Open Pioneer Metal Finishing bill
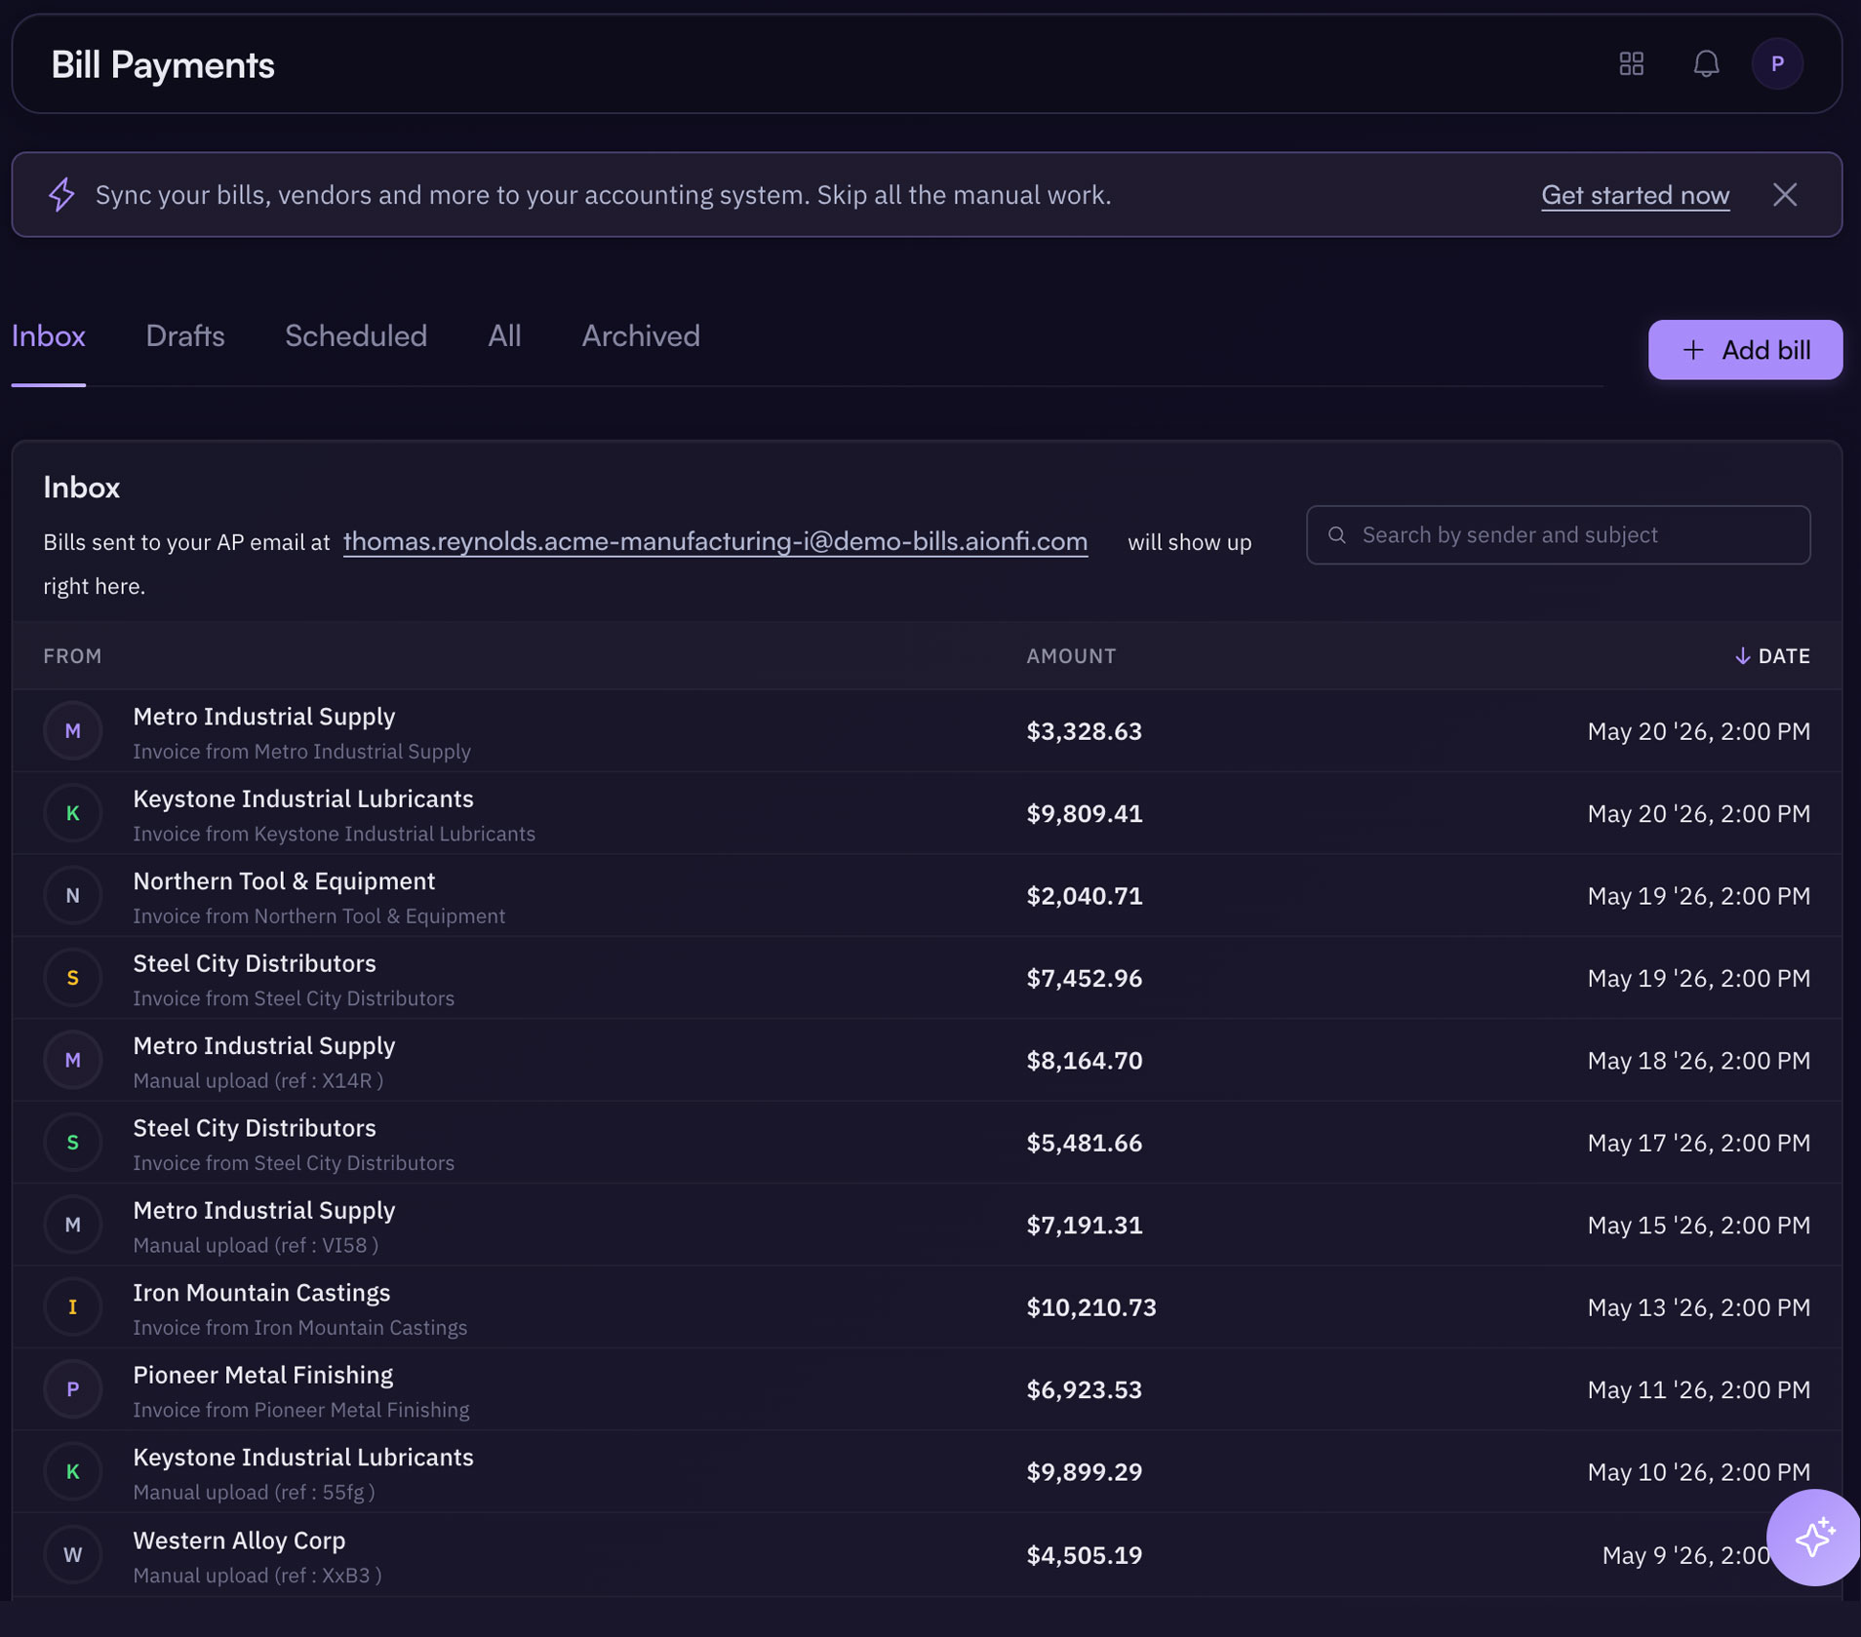1861x1637 pixels. [x=927, y=1390]
